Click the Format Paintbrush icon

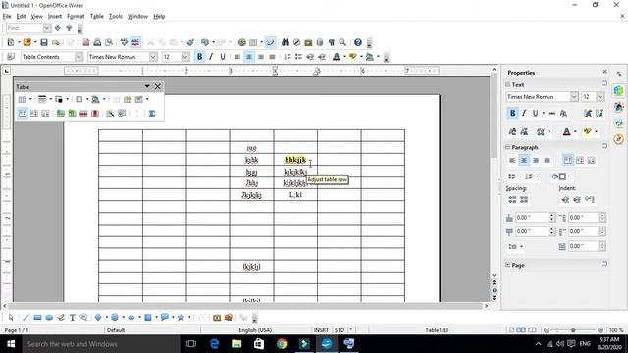click(x=190, y=42)
